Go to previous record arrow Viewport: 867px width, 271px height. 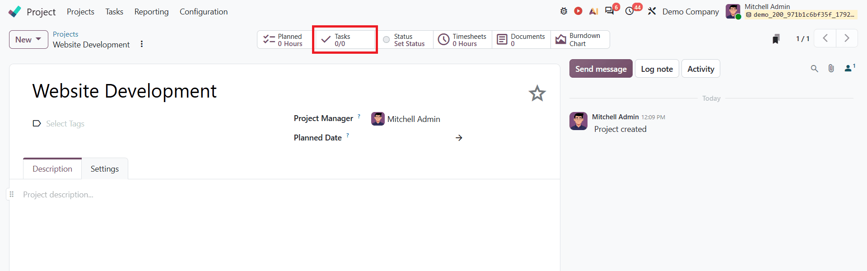[825, 38]
